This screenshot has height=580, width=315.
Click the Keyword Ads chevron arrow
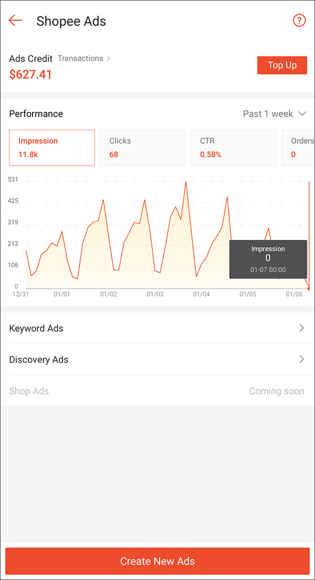(302, 328)
